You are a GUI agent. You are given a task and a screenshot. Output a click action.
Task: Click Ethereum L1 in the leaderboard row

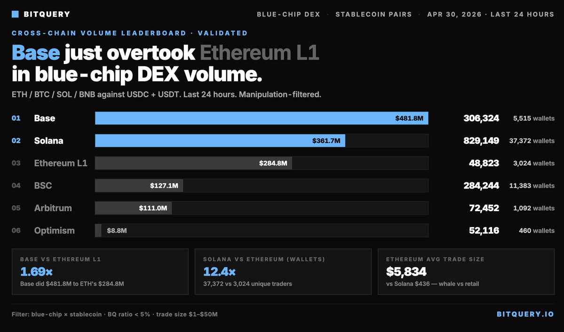coord(61,163)
